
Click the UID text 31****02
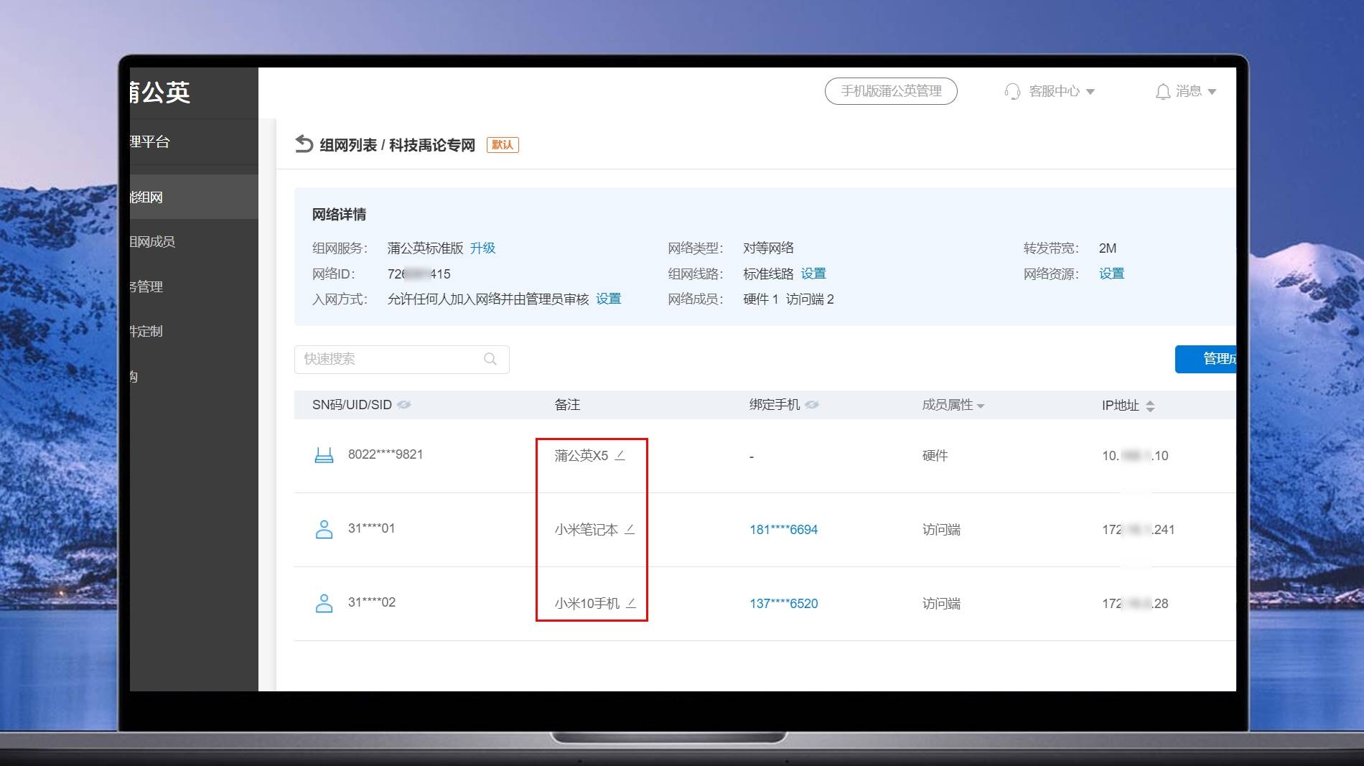tap(371, 602)
